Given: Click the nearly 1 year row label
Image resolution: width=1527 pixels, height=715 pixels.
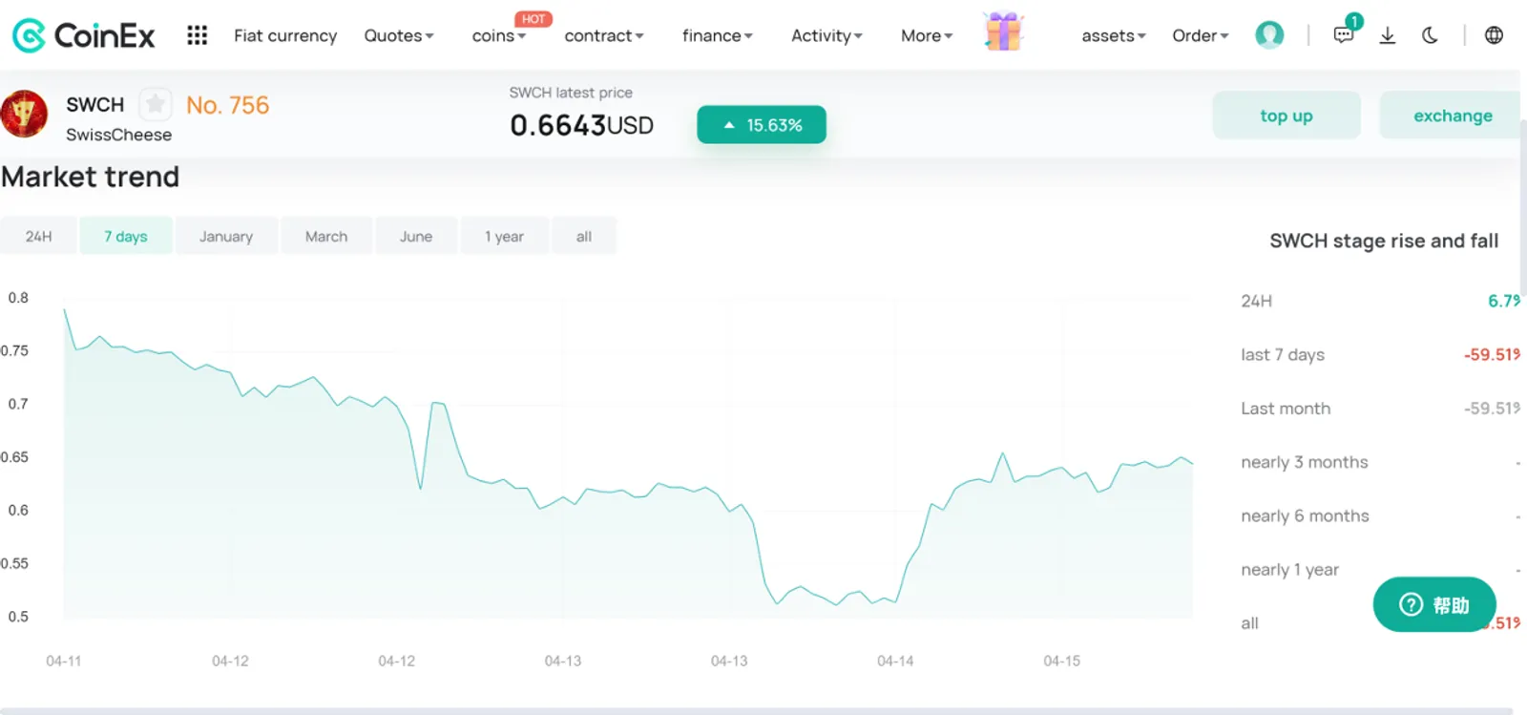Looking at the screenshot, I should [1289, 570].
